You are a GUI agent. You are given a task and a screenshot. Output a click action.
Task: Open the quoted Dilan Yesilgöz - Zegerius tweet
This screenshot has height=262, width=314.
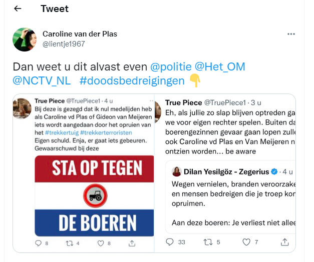pos(230,200)
